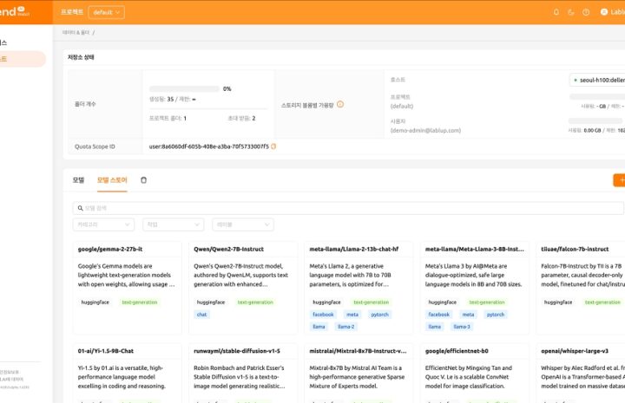Select the 모델 스토어 tab
625x403 pixels.
[x=112, y=179]
